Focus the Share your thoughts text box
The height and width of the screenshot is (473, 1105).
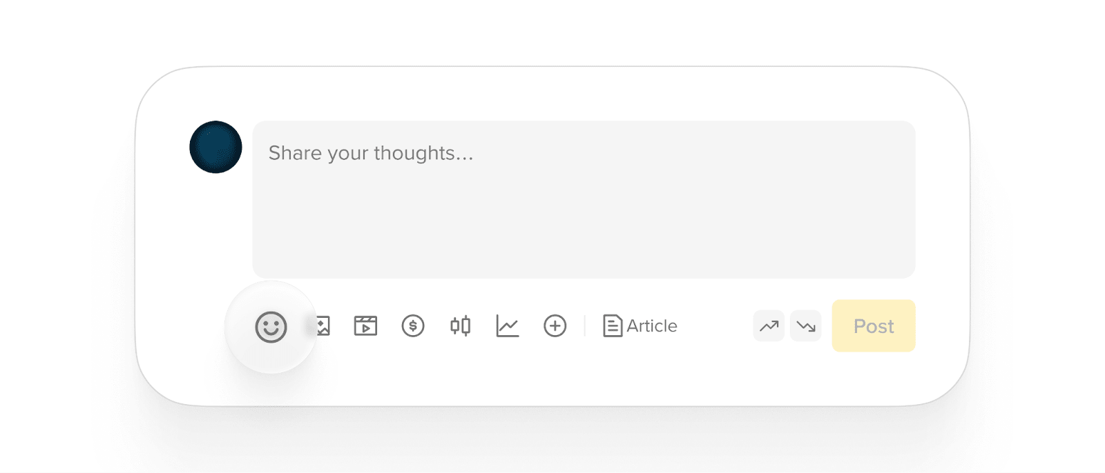(584, 200)
